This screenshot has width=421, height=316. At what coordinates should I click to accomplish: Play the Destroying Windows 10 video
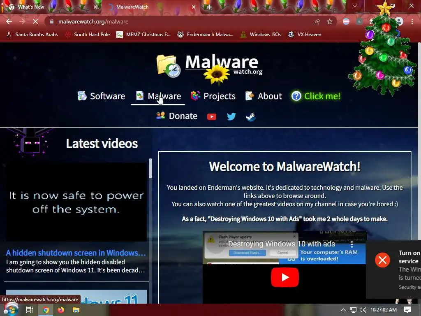tap(285, 277)
